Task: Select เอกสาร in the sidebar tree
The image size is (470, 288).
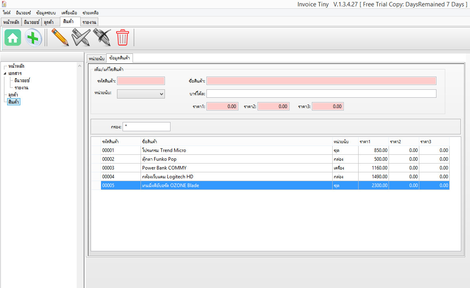Action: tap(15, 73)
